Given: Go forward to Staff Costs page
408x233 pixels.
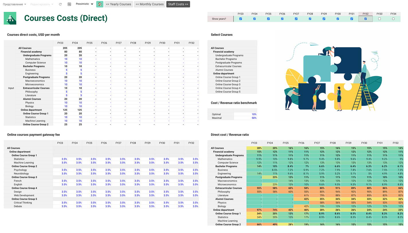Looking at the screenshot, I should [178, 4].
